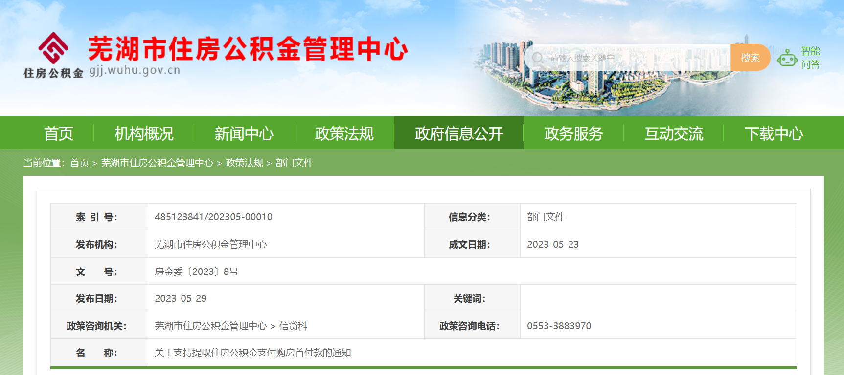The width and height of the screenshot is (844, 375).
Task: Open 下载中心 from the navigation bar
Action: click(x=774, y=133)
